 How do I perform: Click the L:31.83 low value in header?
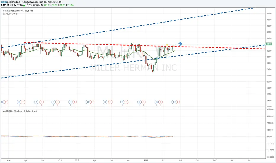pyautogui.click(x=62, y=5)
